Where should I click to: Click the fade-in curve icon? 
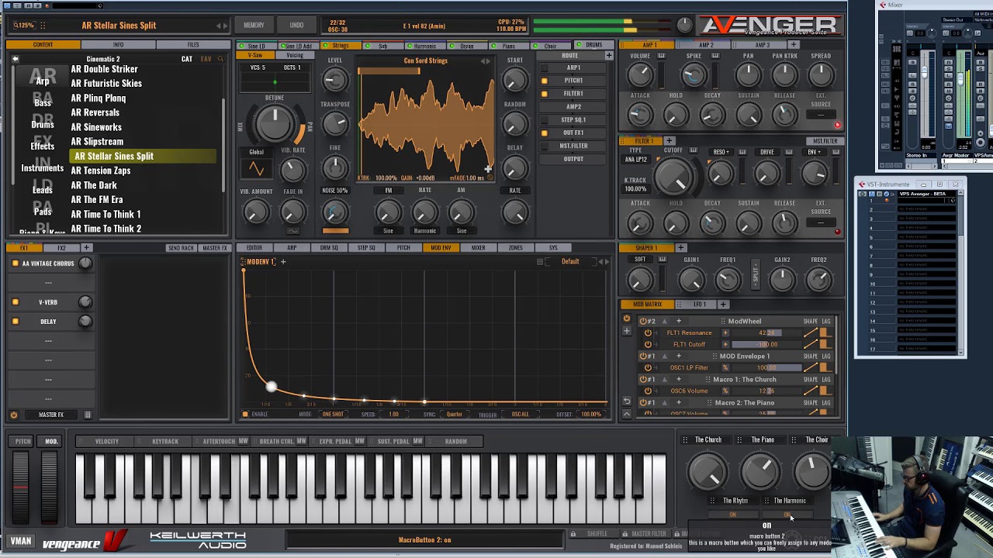(x=292, y=231)
